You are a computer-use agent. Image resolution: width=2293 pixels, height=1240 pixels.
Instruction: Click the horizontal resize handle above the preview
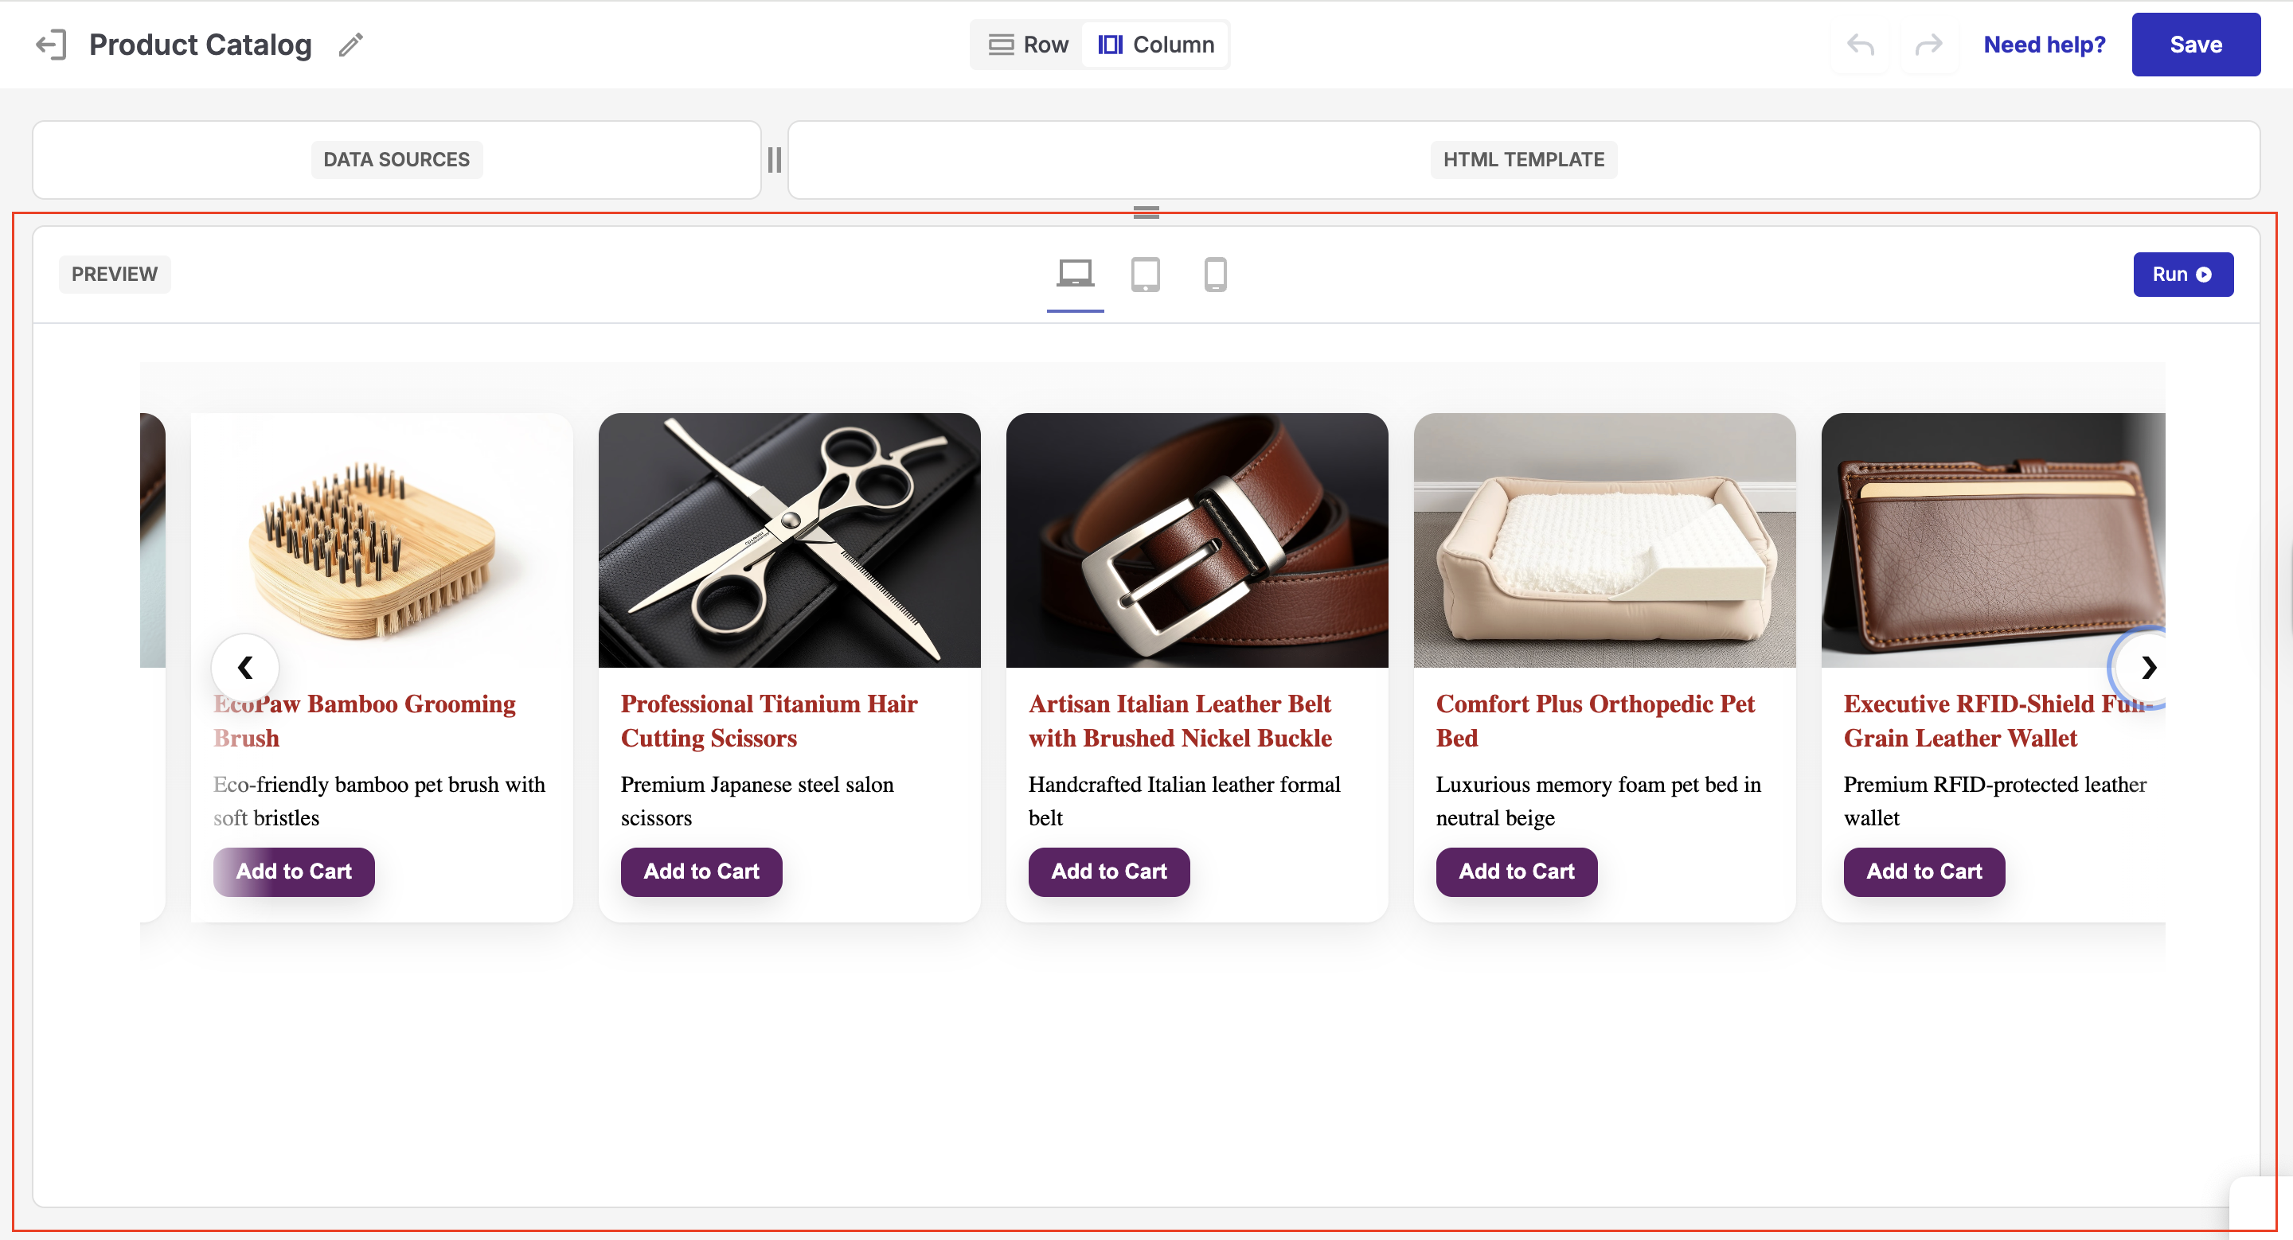[1146, 212]
